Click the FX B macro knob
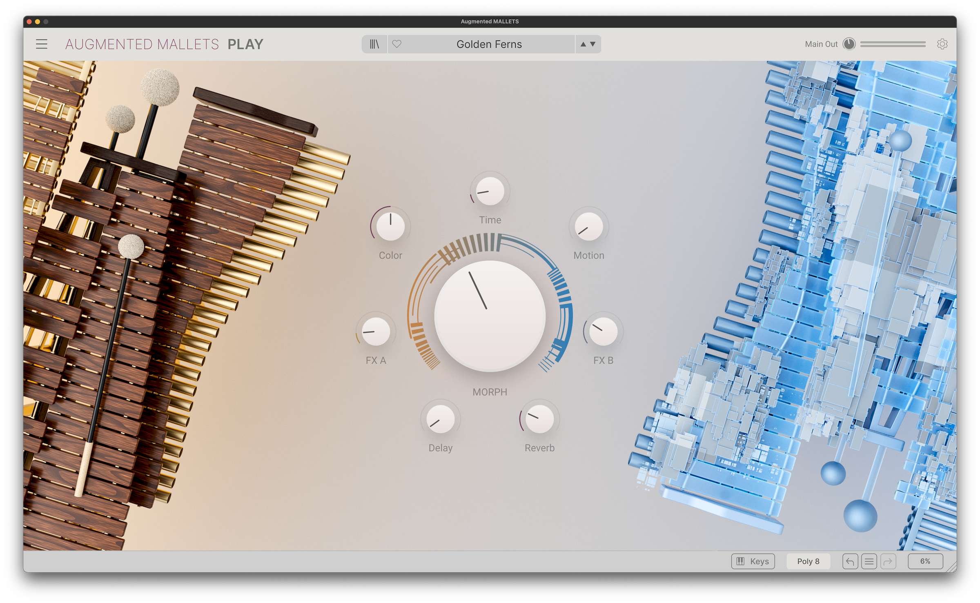The image size is (980, 603). click(603, 331)
